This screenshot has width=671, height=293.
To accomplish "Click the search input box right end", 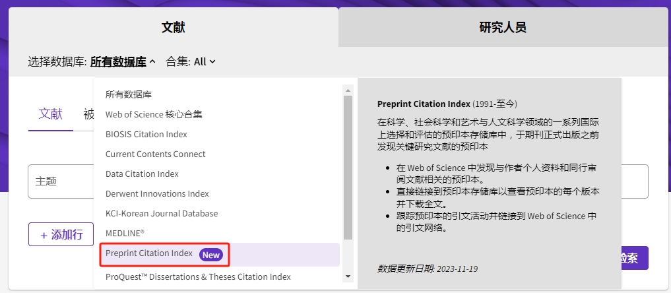I will point(635,181).
